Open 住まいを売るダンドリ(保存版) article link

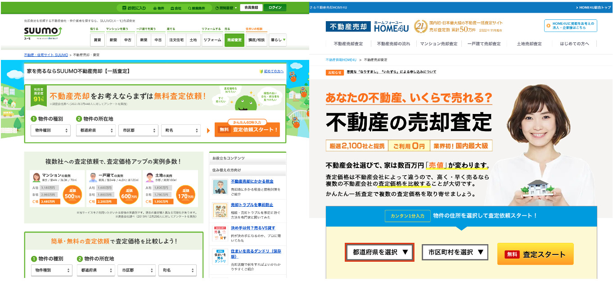(256, 254)
